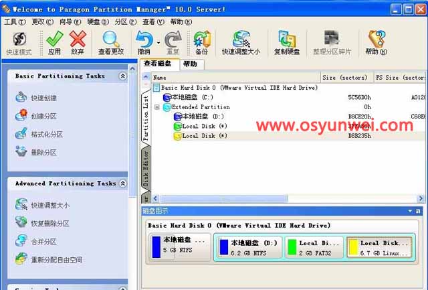Select the 6.2 GB NTFS 本地磁盘 (D:) block in the disk map
The width and height of the screenshot is (428, 290).
point(249,248)
